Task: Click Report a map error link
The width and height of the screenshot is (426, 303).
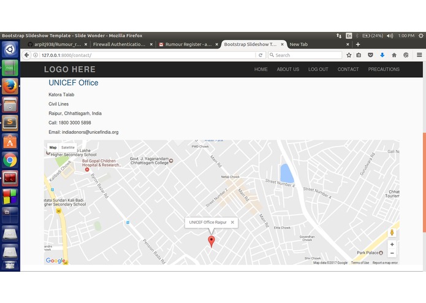Action: pyautogui.click(x=385, y=263)
